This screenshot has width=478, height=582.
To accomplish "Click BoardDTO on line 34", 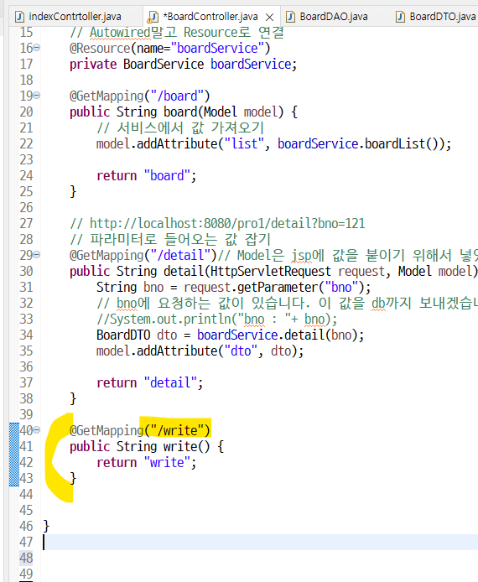I will coord(123,335).
